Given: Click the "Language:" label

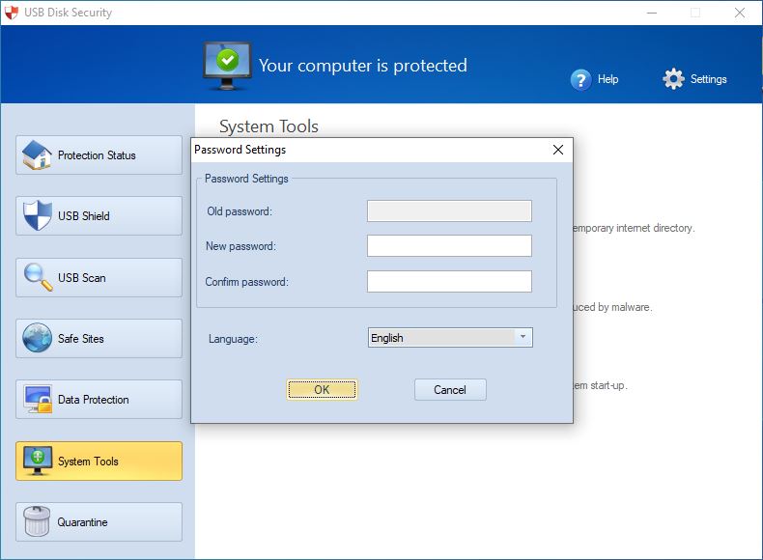Looking at the screenshot, I should coord(233,339).
